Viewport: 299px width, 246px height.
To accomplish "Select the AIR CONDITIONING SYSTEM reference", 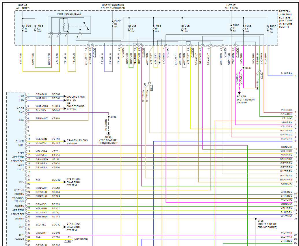I will click(75, 106).
